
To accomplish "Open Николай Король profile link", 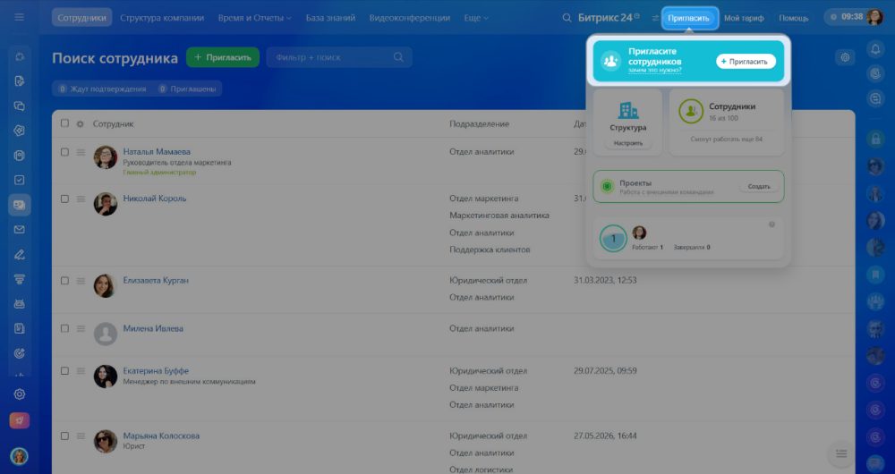I will (x=155, y=199).
